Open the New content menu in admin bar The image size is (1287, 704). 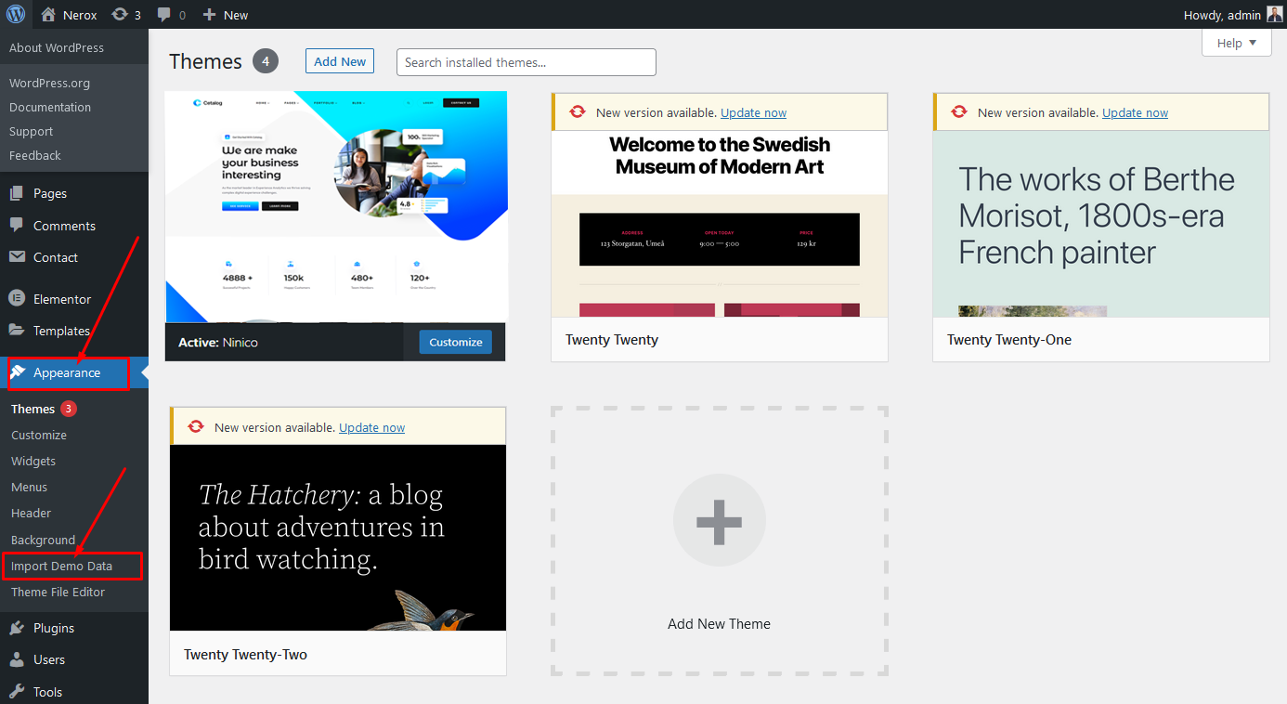(226, 15)
